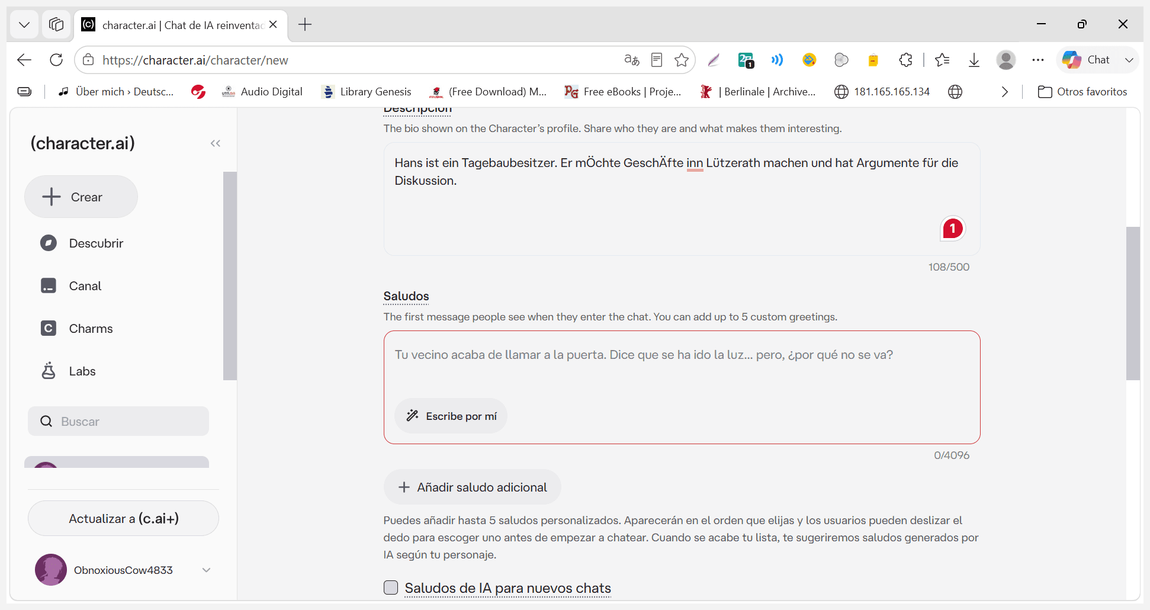Add another greeting with Añadir saludo adicional
1150x610 pixels.
[x=473, y=487]
